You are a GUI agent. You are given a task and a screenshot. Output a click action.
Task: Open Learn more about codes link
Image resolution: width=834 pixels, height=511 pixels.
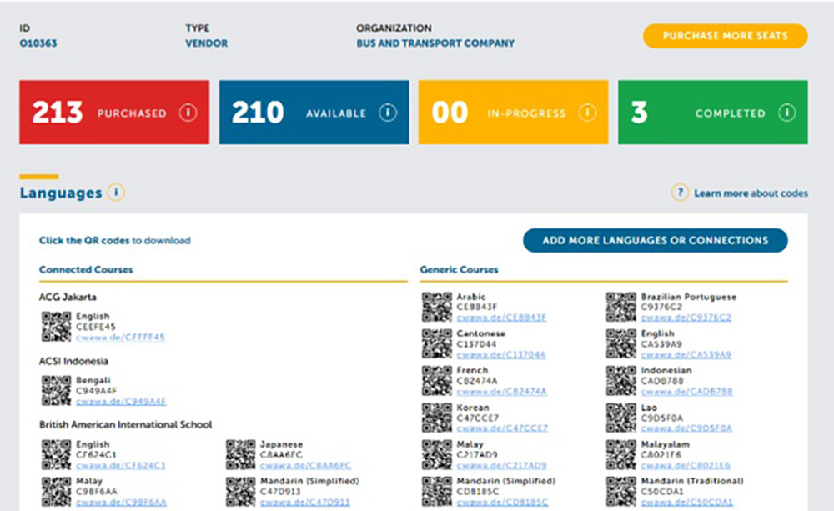[750, 193]
